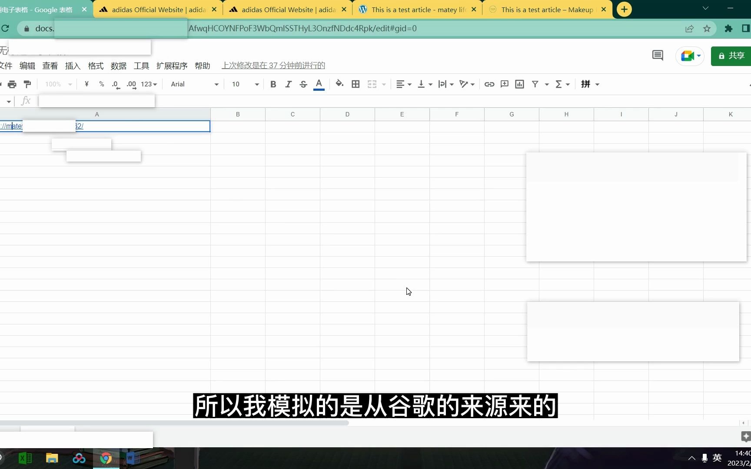Toggle bold formatting
751x469 pixels.
(x=273, y=84)
